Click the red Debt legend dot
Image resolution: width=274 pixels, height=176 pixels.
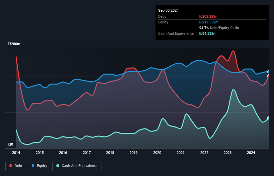click(x=11, y=166)
